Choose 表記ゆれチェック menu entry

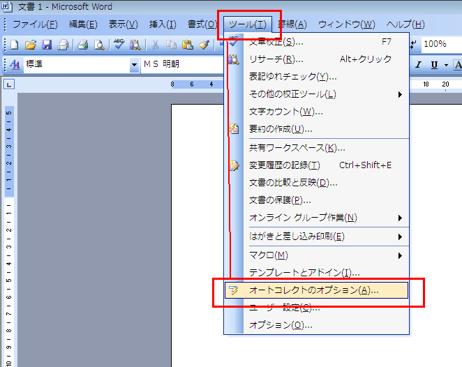[x=316, y=77]
